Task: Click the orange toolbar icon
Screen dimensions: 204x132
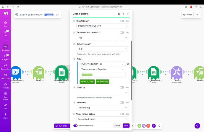Action: [148, 126]
